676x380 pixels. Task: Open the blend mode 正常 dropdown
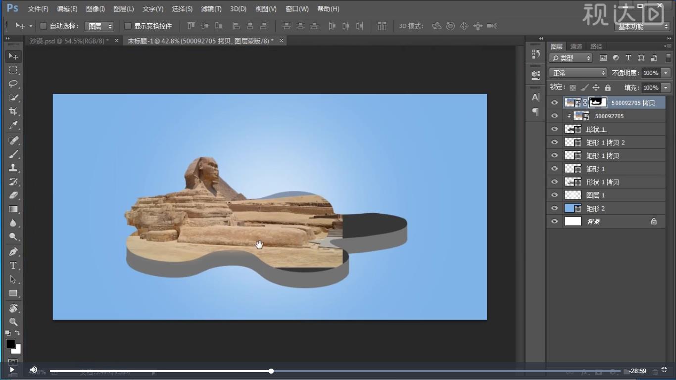coord(578,73)
